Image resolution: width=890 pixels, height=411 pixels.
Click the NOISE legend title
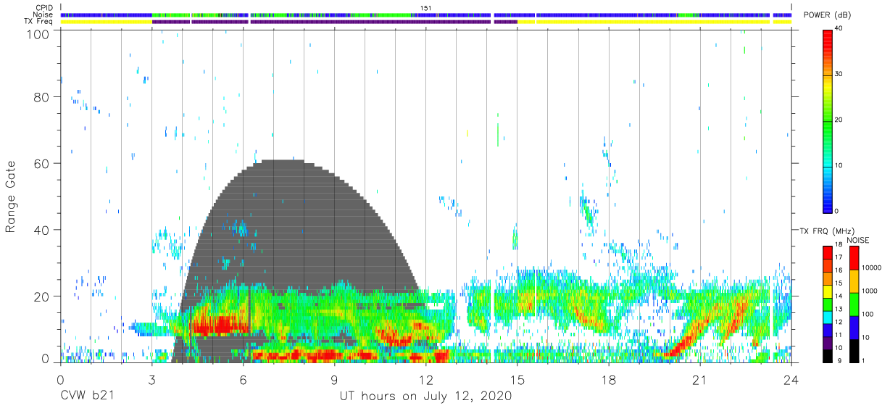(x=857, y=240)
